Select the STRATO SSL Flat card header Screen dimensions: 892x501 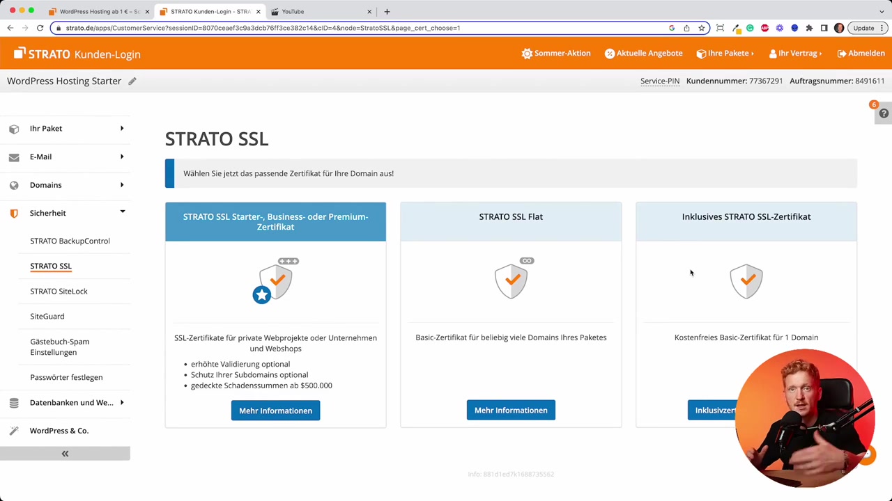pos(511,221)
